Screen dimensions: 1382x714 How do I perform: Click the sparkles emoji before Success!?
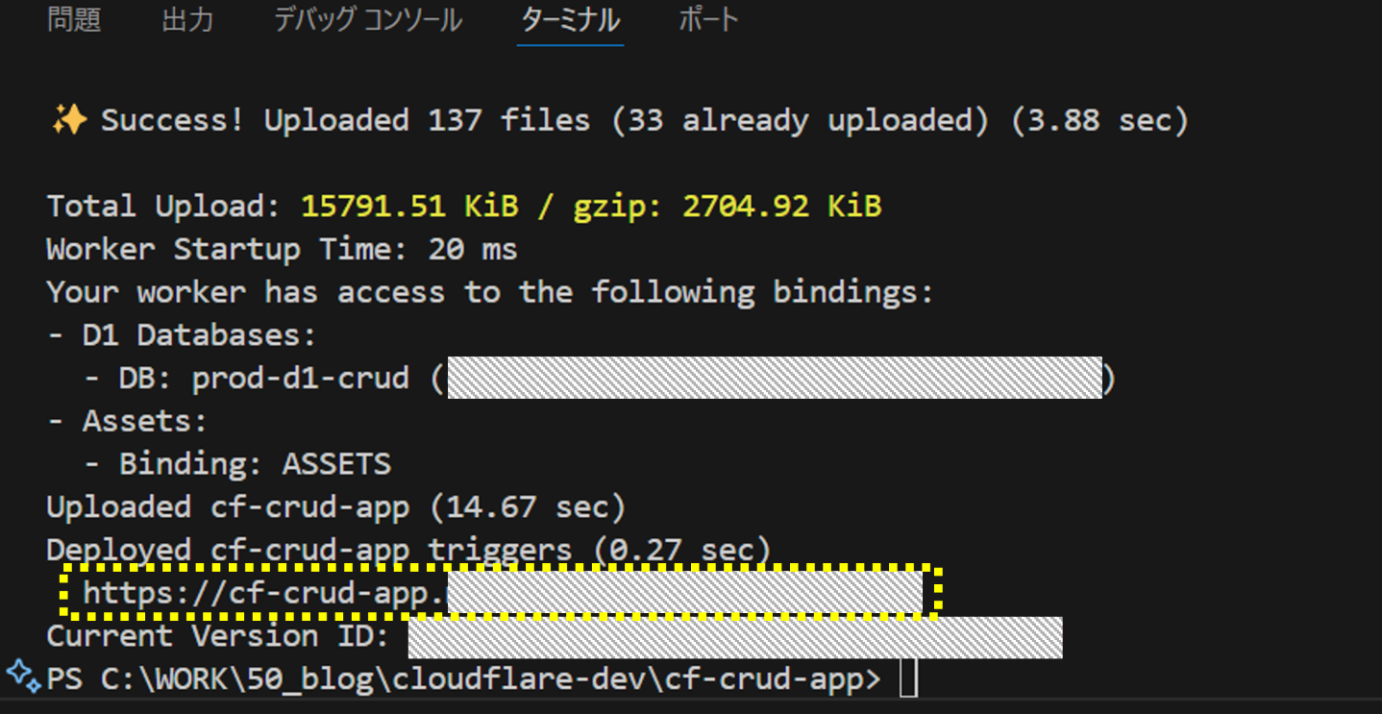[68, 121]
